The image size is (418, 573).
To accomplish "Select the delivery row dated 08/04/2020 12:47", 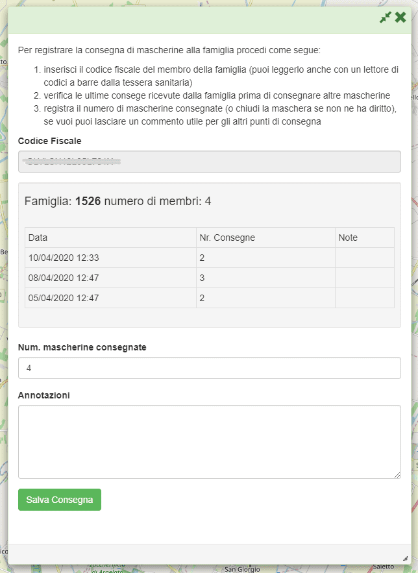I will (209, 278).
